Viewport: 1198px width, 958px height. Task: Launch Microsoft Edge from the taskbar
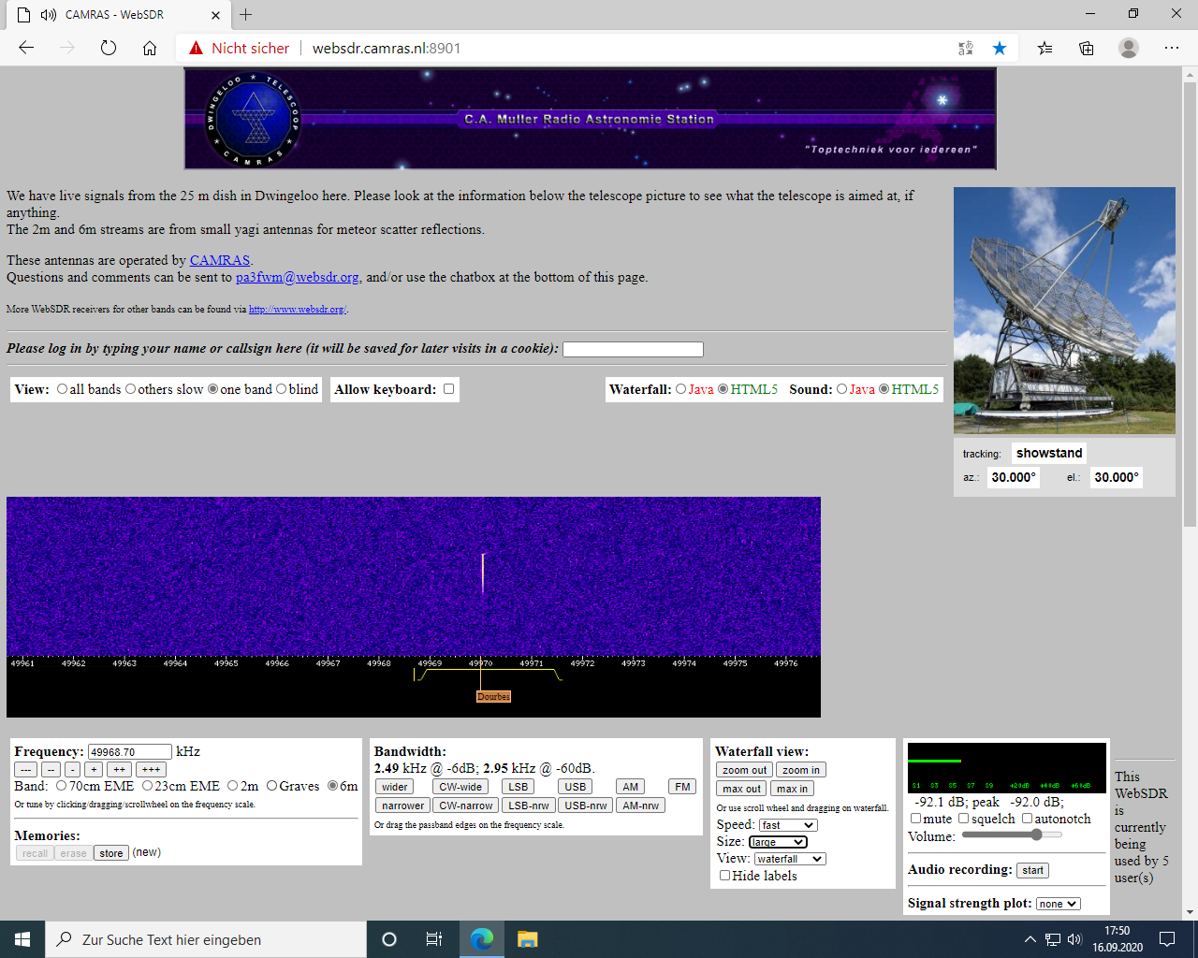click(482, 939)
